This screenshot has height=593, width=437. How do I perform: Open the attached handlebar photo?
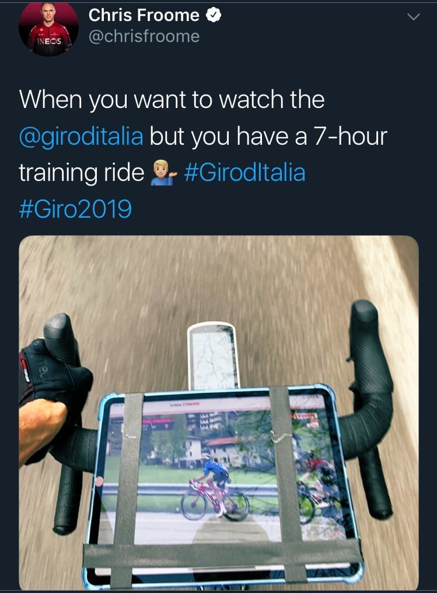[x=218, y=412]
